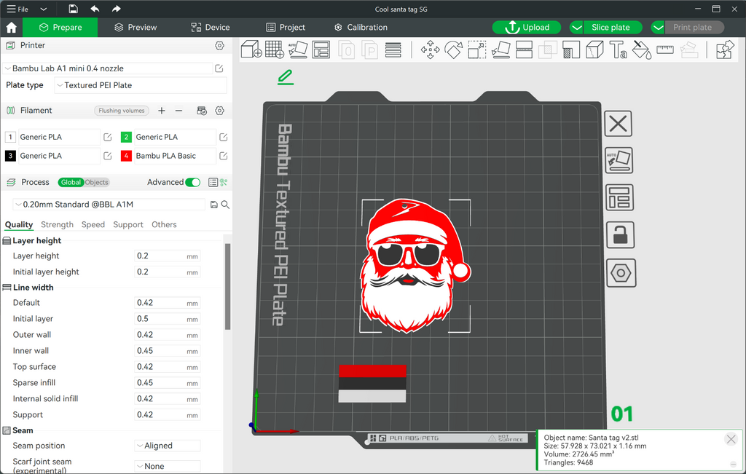Redo the last action
Screen dimensions: 746x474
pos(116,9)
